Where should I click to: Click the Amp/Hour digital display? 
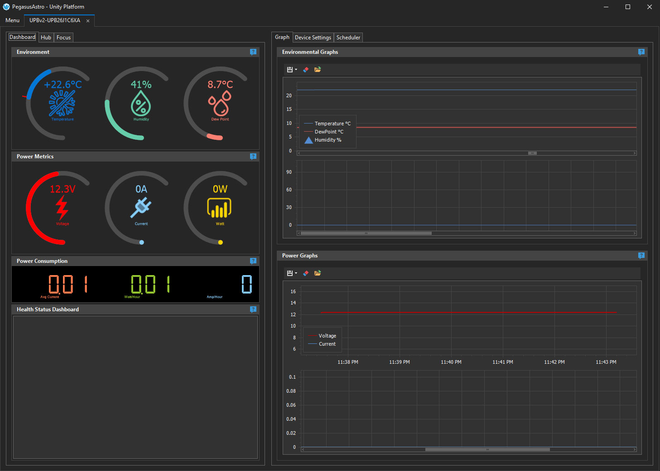[x=247, y=285]
